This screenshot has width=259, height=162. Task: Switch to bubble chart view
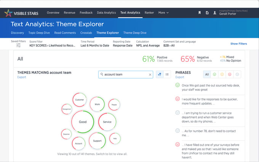point(160,75)
